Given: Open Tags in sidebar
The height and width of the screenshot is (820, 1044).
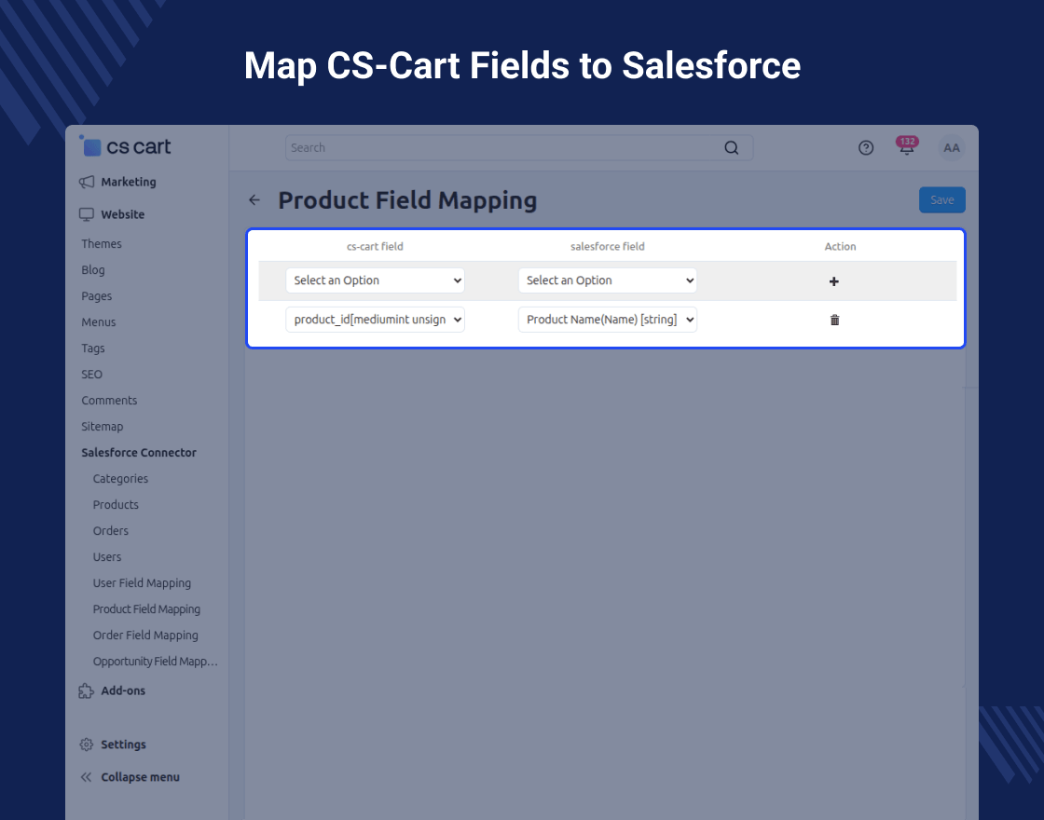Looking at the screenshot, I should tap(93, 348).
